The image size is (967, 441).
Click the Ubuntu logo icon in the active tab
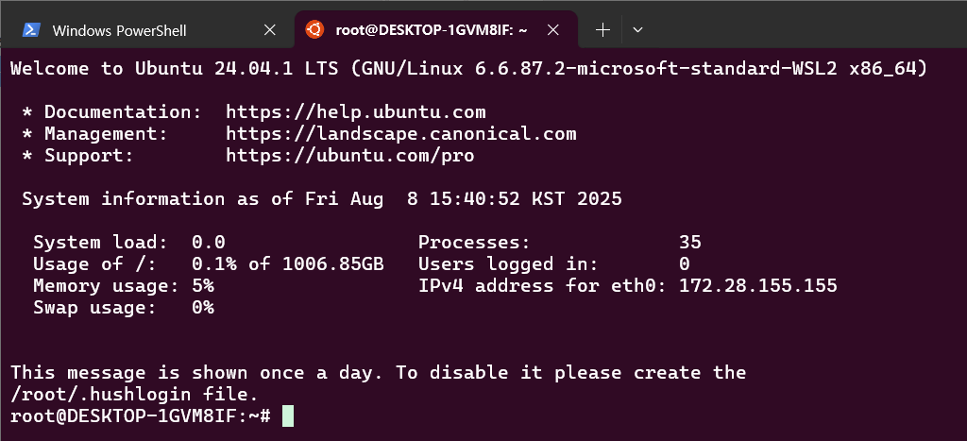point(314,29)
